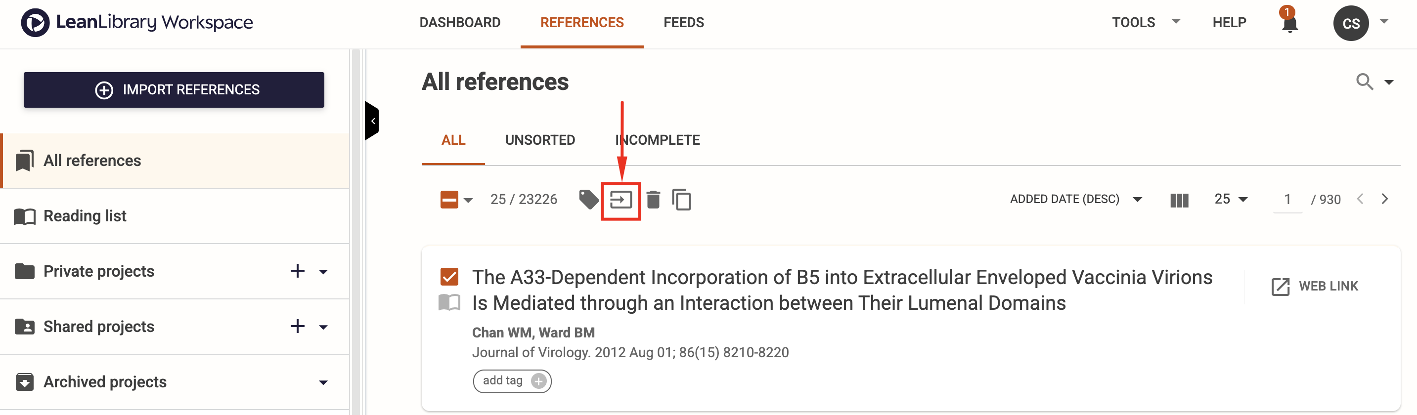Click the column layout view icon

(1179, 200)
